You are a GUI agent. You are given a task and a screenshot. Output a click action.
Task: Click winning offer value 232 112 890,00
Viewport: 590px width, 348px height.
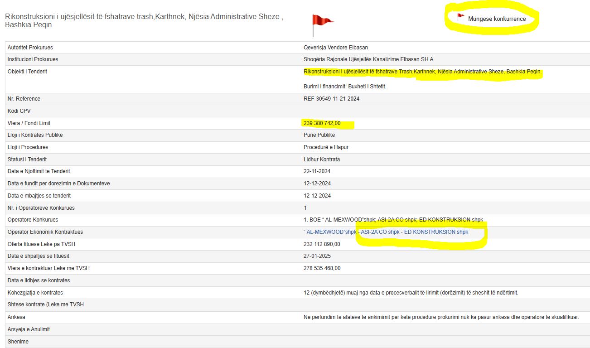322,244
